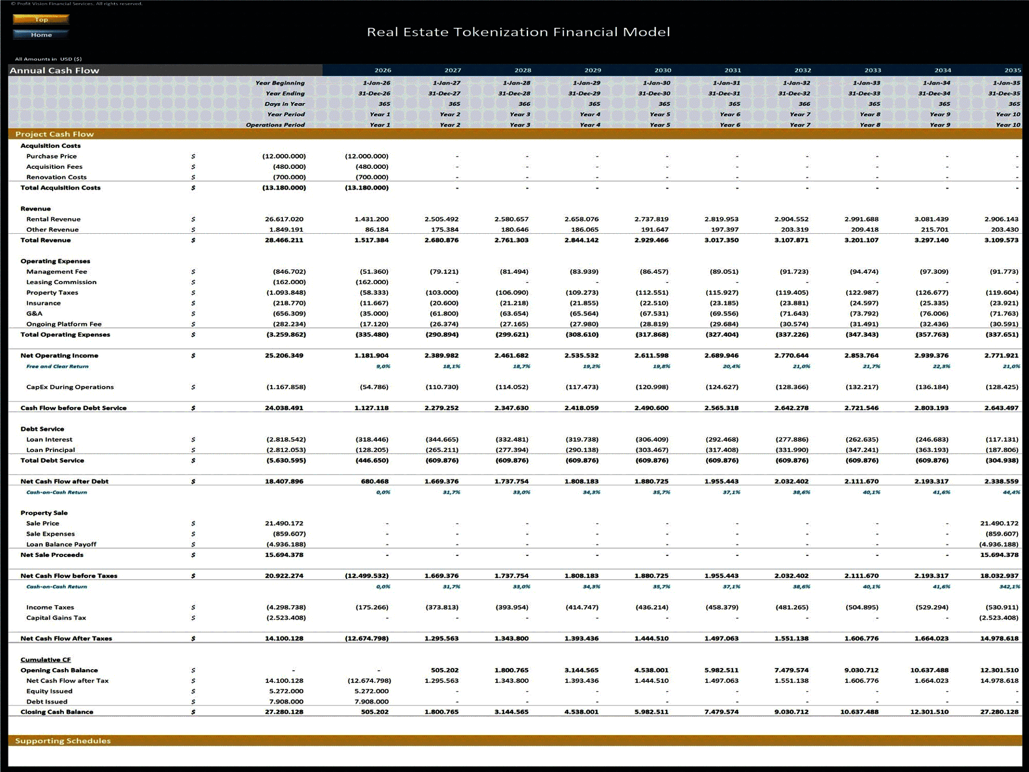Click the Purchase Price row label
The width and height of the screenshot is (1029, 772).
51,157
